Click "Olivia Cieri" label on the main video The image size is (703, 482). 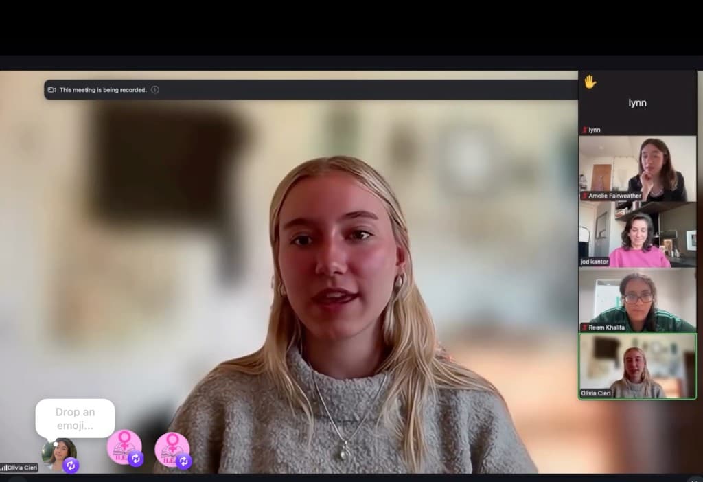pos(22,468)
